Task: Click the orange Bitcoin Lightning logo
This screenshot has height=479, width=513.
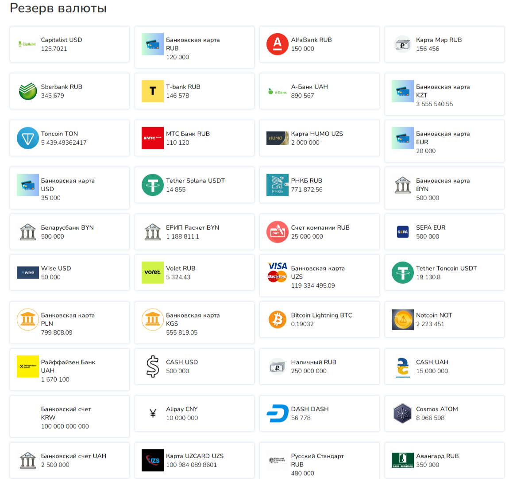Action: pyautogui.click(x=278, y=319)
